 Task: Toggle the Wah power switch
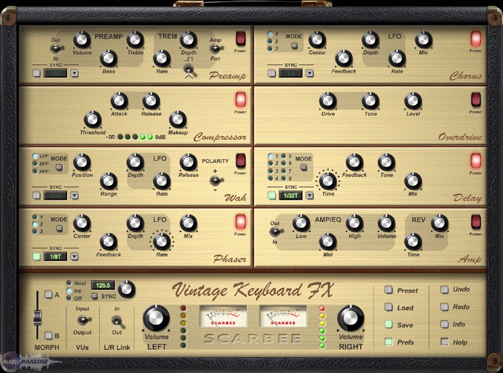241,161
